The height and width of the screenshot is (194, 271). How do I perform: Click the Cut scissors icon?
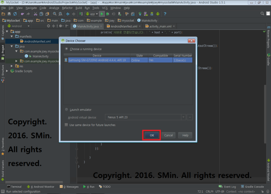36,14
